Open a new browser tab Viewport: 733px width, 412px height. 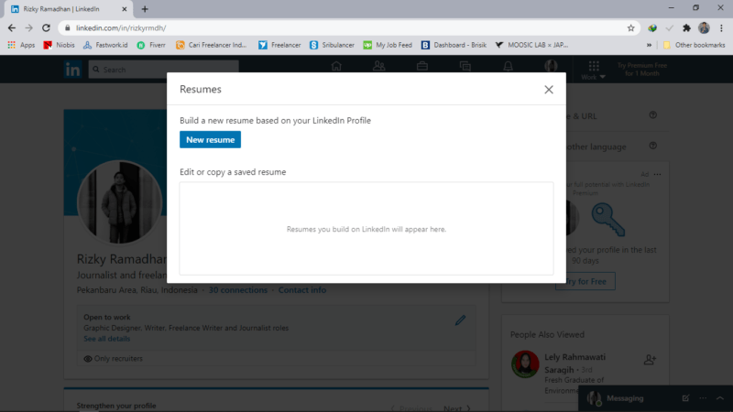pyautogui.click(x=145, y=9)
